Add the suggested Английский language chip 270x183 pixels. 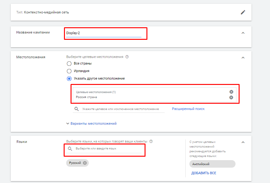(x=212, y=164)
